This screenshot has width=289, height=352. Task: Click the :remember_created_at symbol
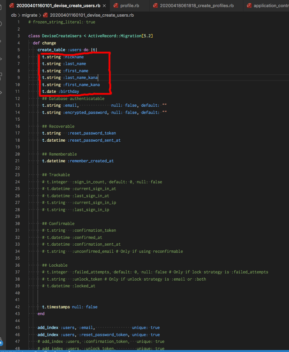pyautogui.click(x=91, y=161)
